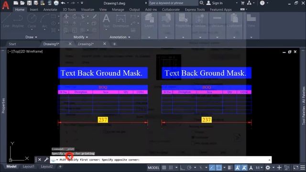Image resolution: width=306 pixels, height=172 pixels.
Task: Toggle Polar tracking
Action: (189, 168)
